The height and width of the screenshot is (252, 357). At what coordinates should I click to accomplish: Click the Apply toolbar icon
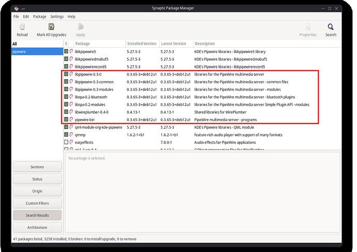coord(80,27)
